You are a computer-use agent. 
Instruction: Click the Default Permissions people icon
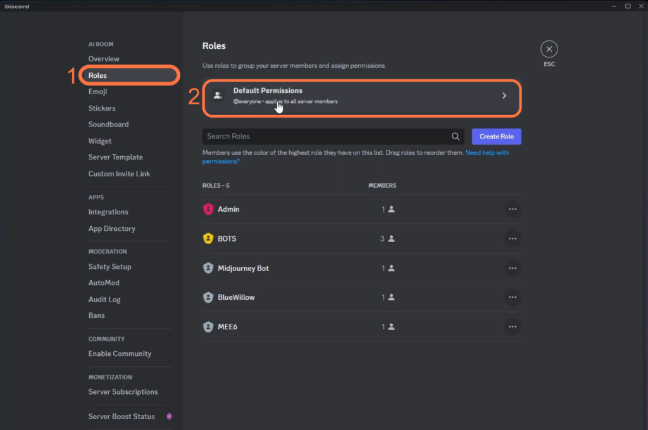click(218, 95)
